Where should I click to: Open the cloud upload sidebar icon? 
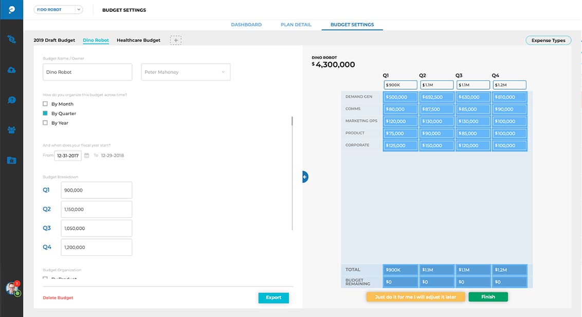11,70
